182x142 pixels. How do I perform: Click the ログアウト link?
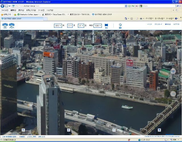(176, 24)
